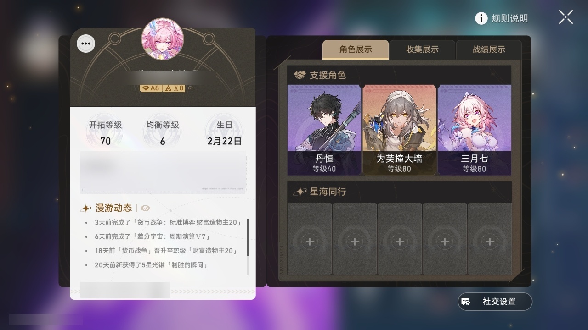Open the three-dot options menu

point(86,44)
